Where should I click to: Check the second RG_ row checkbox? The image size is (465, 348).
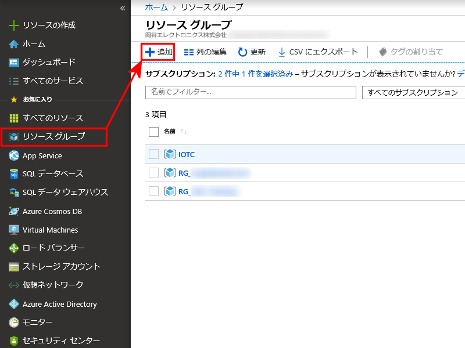coord(153,191)
